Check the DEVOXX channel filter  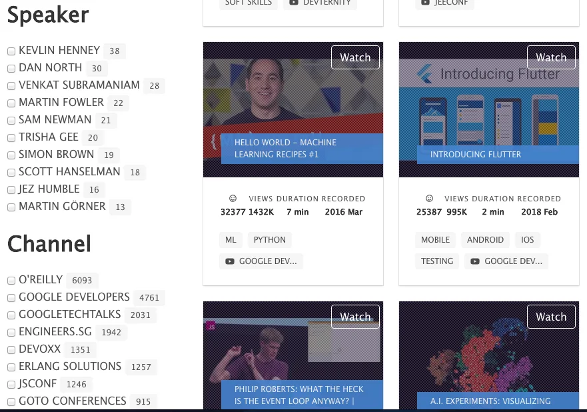11,350
